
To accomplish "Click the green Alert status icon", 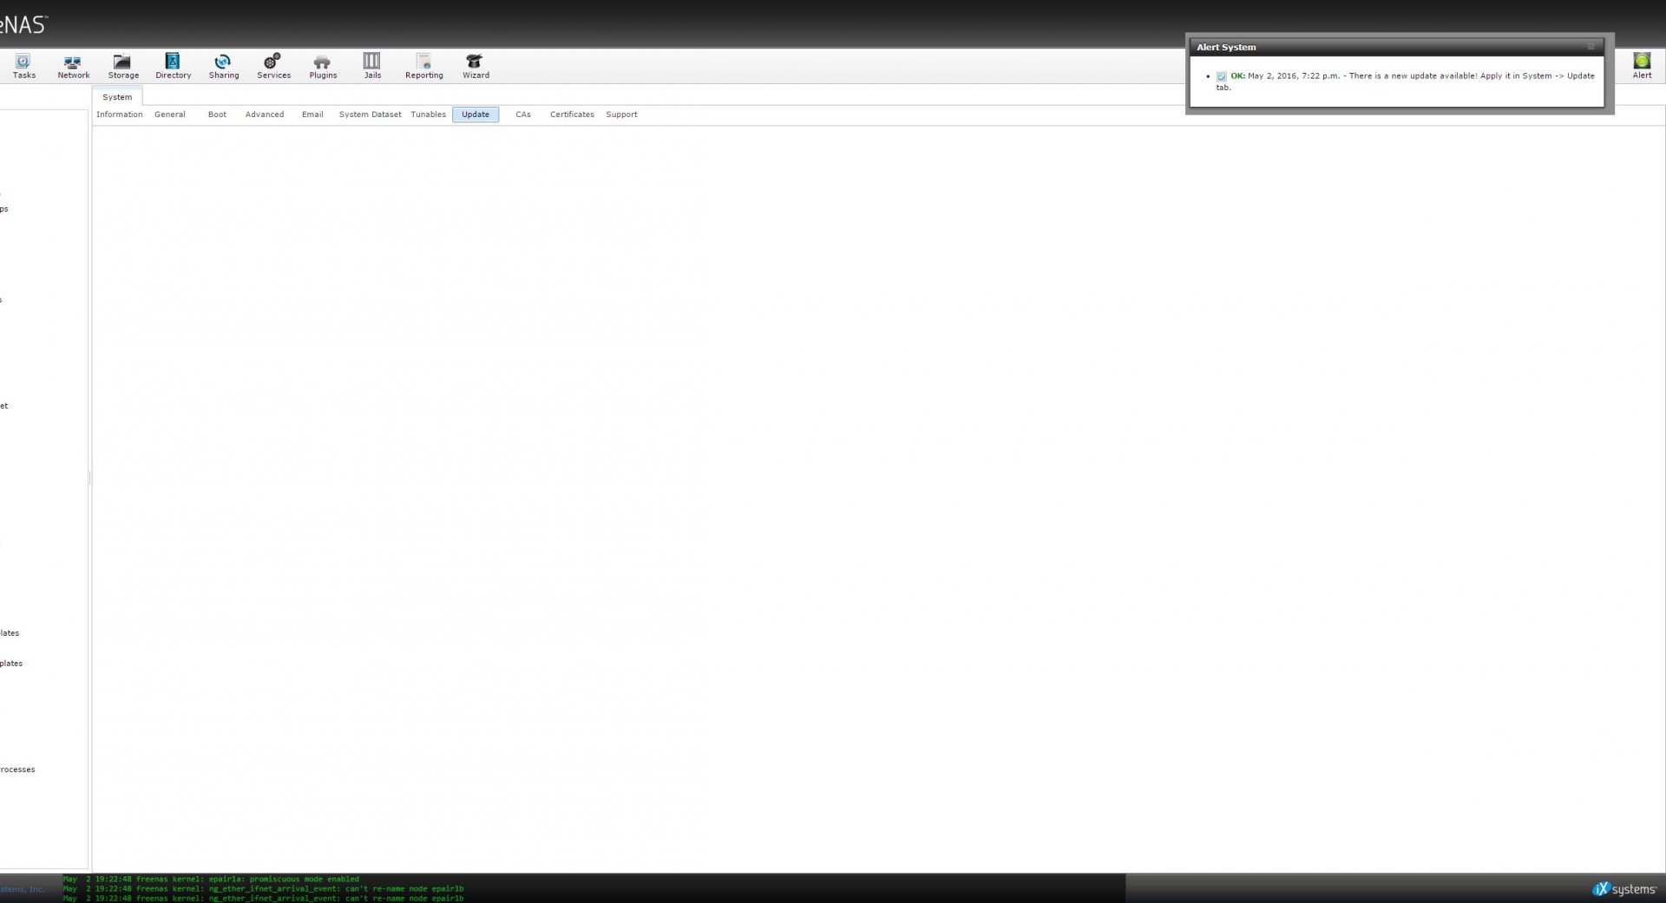I will click(x=1642, y=65).
